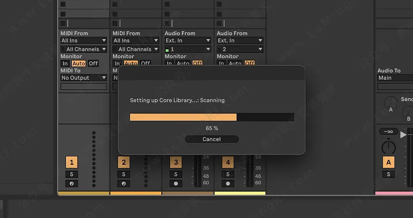Viewport: 413px width, 218px height.
Task: Toggle track 3 activator button
Action: [175, 162]
